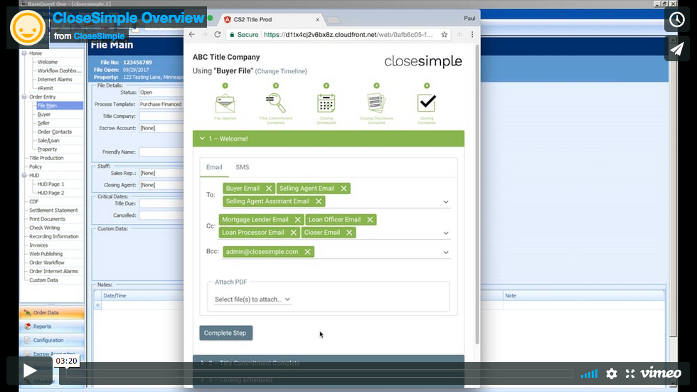
Task: Open Check Writing tree item
Action: tap(44, 228)
